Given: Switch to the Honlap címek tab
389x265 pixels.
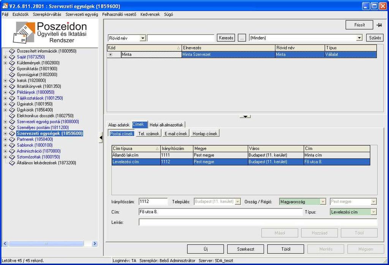Looking at the screenshot, I should tap(205, 134).
